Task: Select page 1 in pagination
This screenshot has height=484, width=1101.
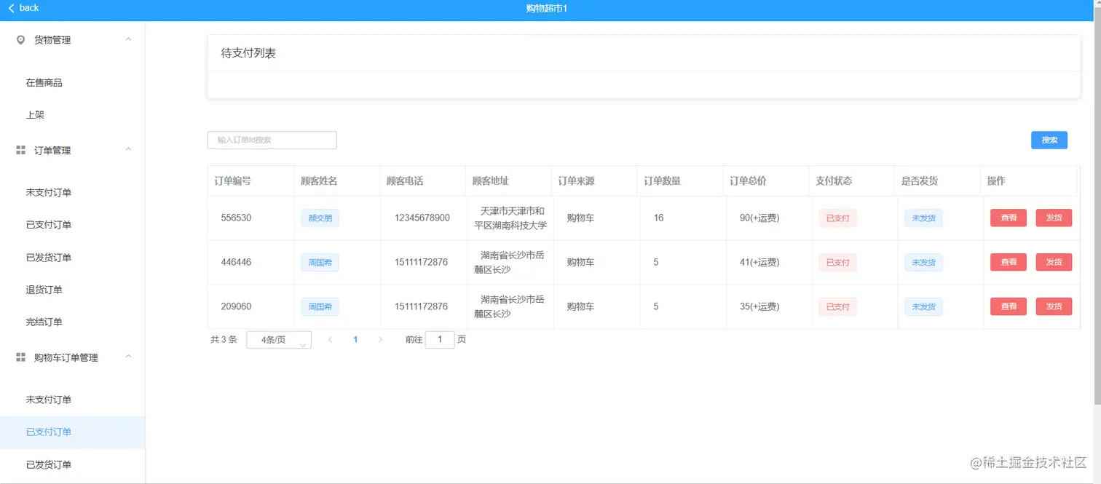Action: click(x=355, y=340)
